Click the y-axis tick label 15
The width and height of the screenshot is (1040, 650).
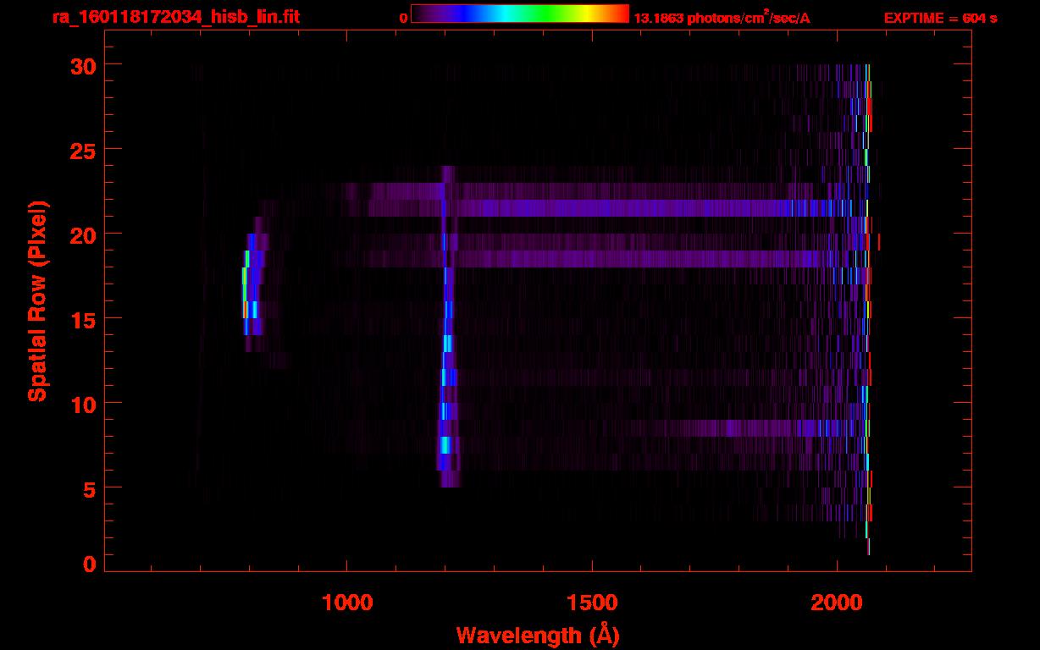tap(81, 319)
